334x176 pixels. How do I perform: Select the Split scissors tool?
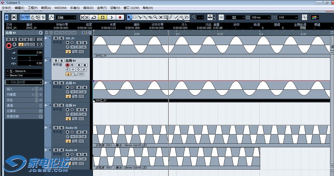coord(140,17)
